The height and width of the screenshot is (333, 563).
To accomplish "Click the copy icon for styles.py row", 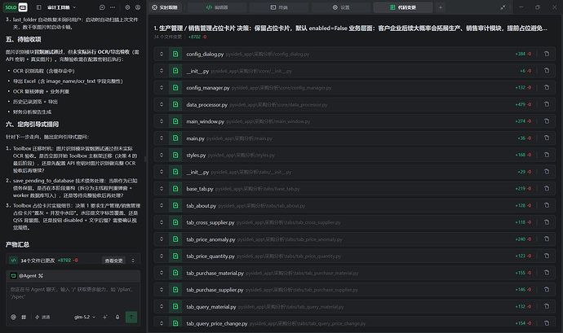I will [x=547, y=155].
